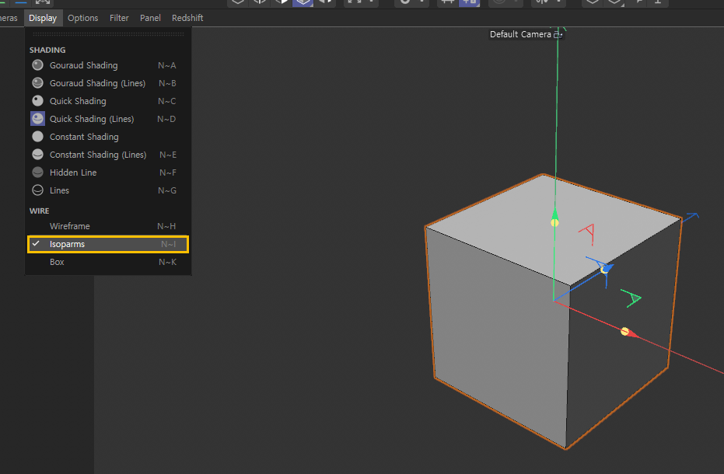Open the Redshift menu

click(187, 18)
